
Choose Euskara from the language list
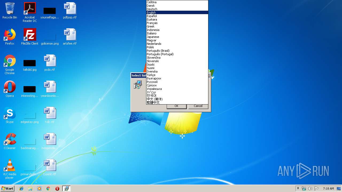pos(177,19)
